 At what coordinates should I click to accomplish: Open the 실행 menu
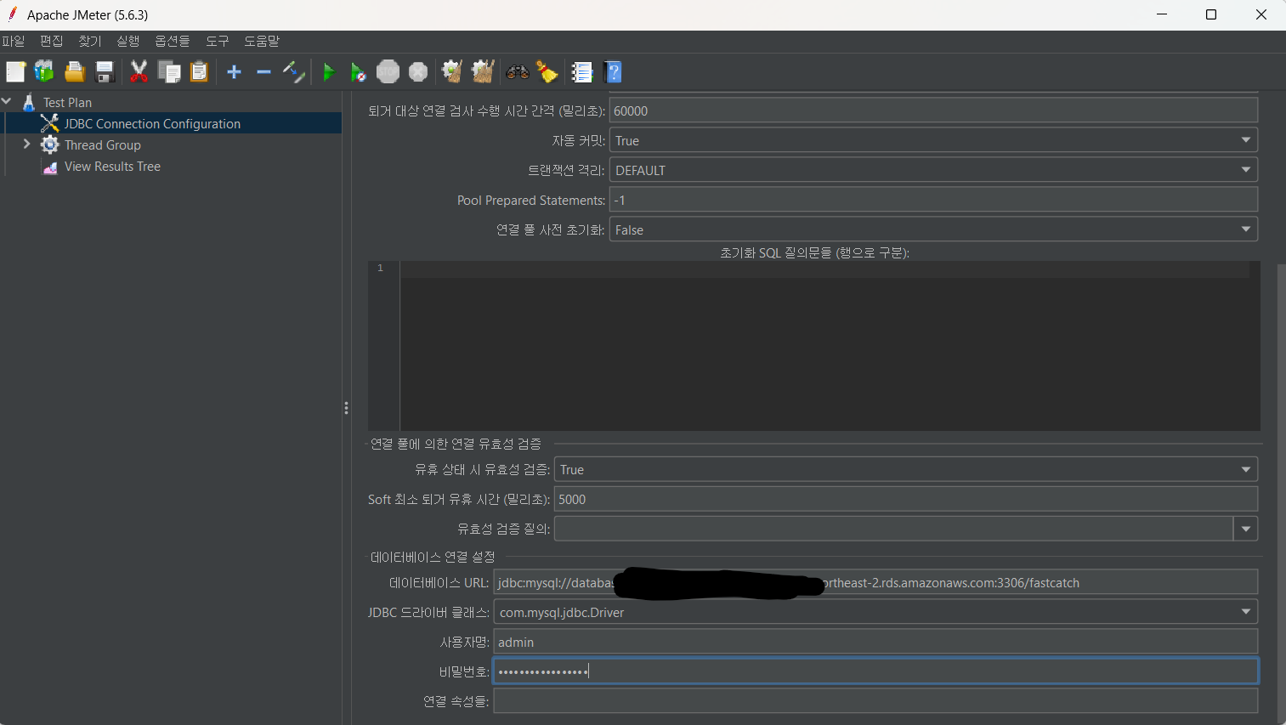click(x=128, y=41)
